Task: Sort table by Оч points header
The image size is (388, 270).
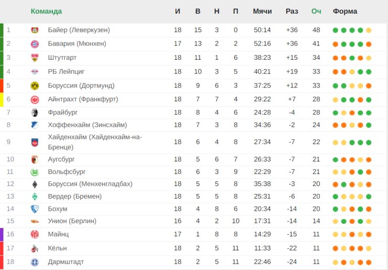Action: 316,12
